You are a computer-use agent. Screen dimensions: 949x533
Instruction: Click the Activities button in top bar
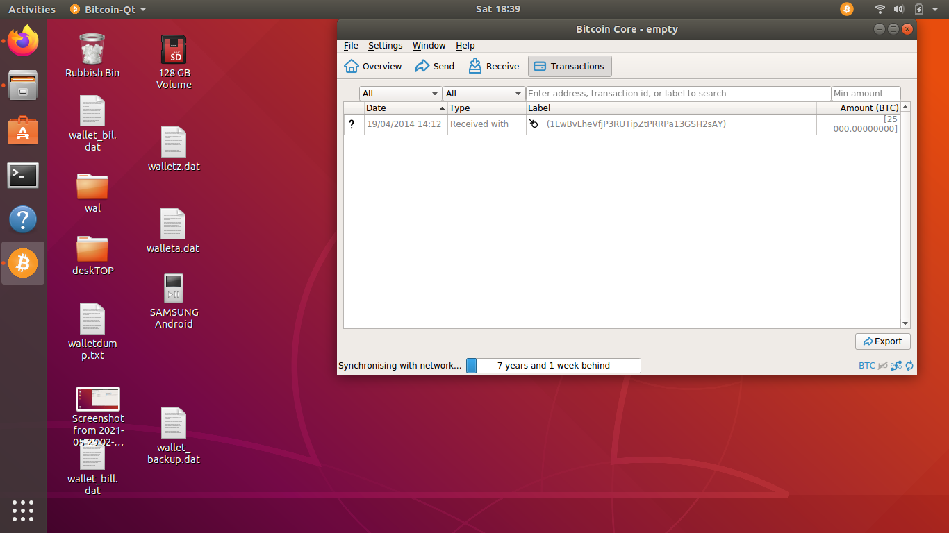coord(32,9)
